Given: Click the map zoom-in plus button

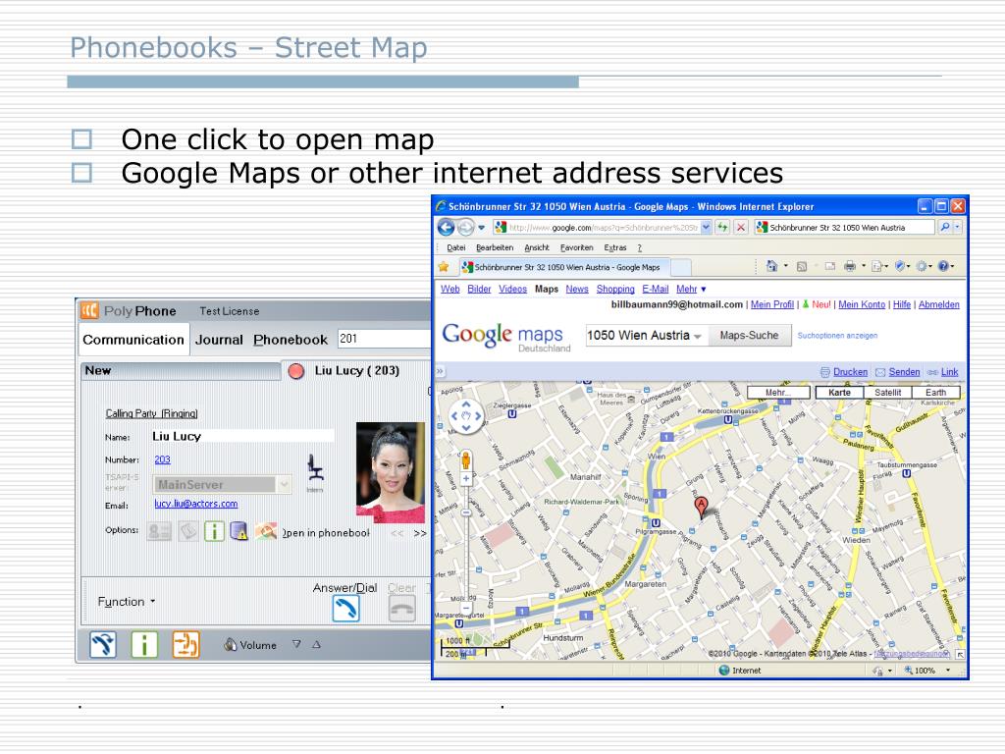Looking at the screenshot, I should 466,478.
